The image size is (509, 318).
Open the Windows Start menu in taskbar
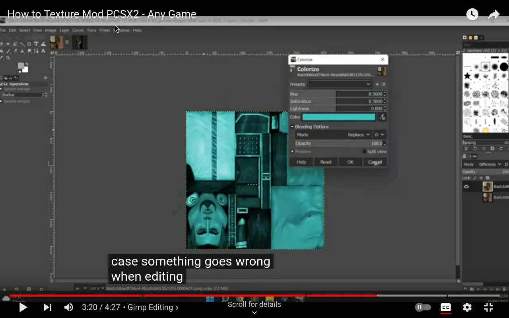point(210,299)
